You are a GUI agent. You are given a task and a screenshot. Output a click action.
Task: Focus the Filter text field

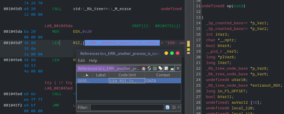[127, 108]
